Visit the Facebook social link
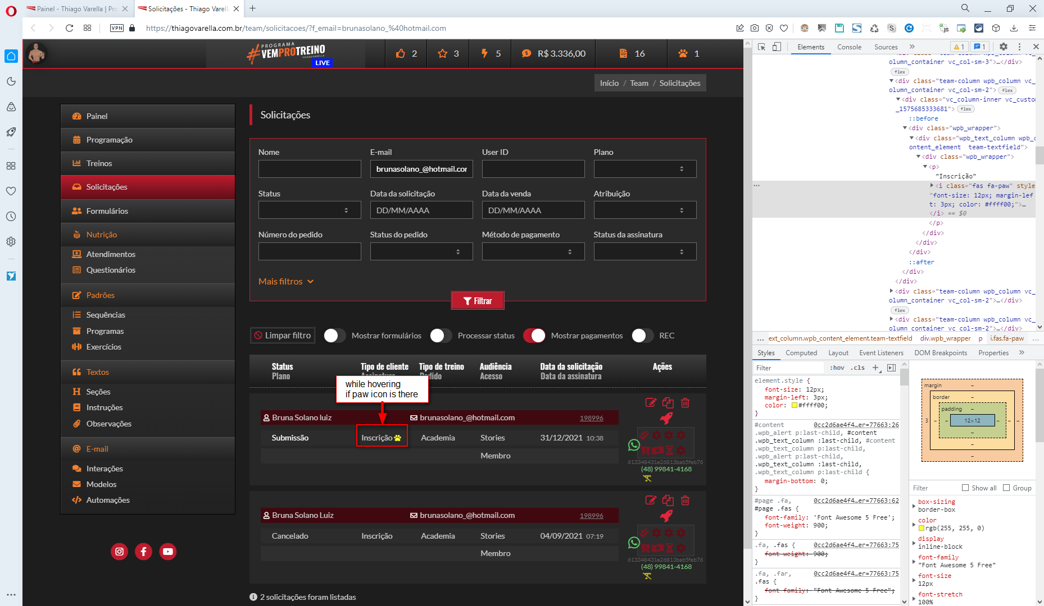Viewport: 1044px width, 606px height. [x=143, y=552]
